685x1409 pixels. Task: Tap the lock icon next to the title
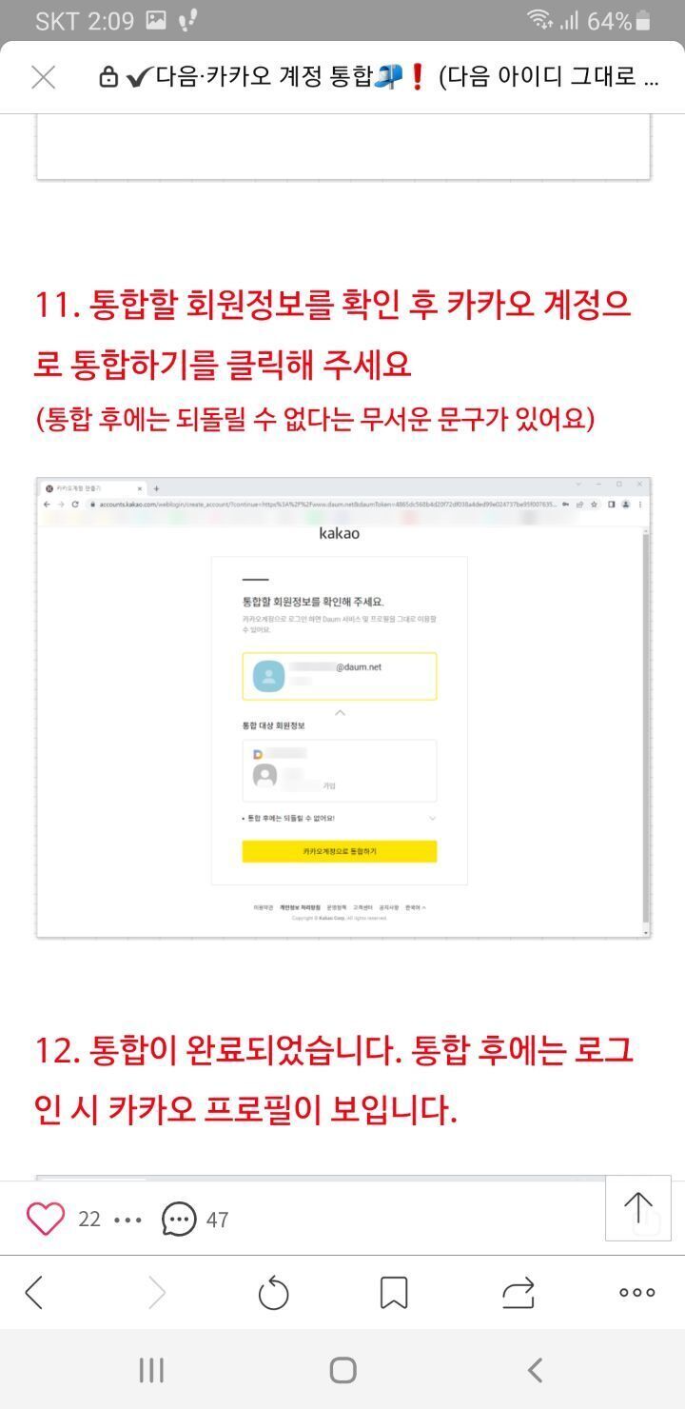[x=108, y=78]
